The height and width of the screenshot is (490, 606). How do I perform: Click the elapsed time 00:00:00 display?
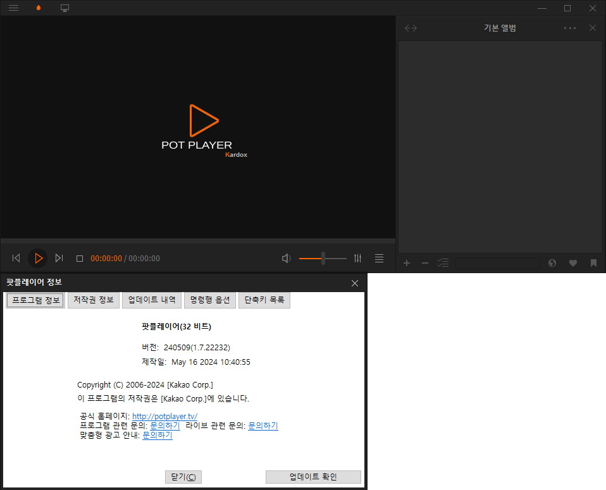pyautogui.click(x=106, y=259)
